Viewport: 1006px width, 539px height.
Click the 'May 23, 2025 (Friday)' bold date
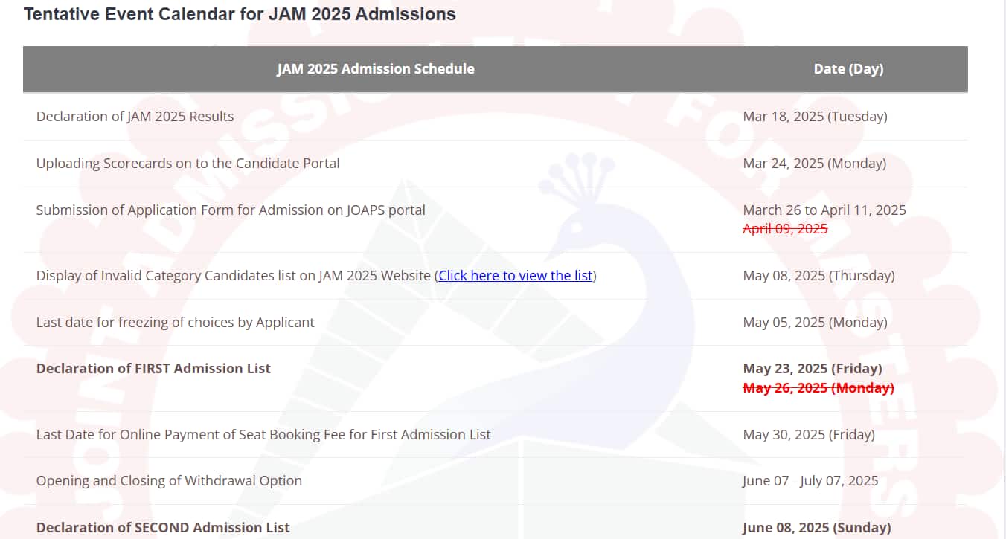812,368
